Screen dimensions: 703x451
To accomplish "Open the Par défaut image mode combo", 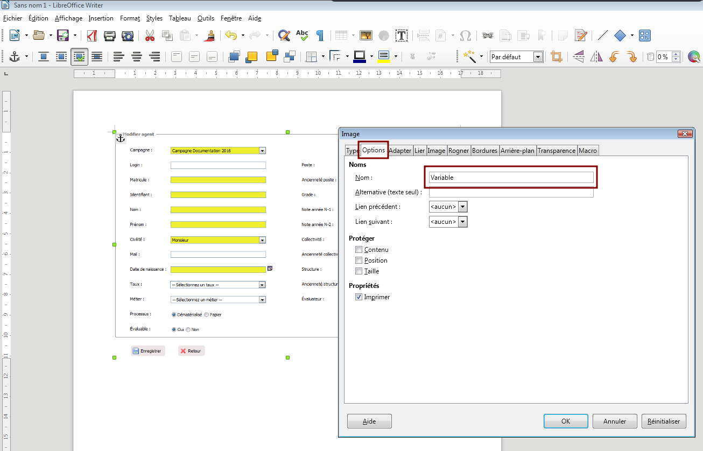I will (x=516, y=57).
